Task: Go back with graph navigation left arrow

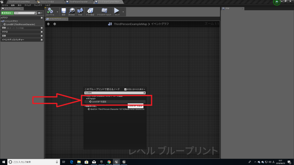Action: coord(48,24)
